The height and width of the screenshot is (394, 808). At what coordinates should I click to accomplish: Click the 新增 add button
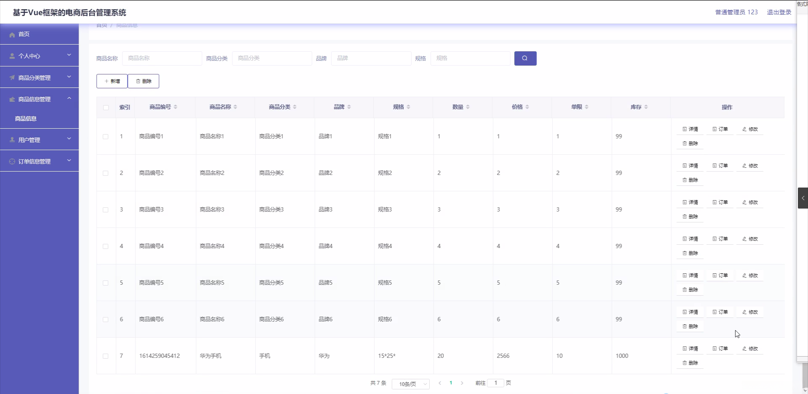tap(112, 81)
